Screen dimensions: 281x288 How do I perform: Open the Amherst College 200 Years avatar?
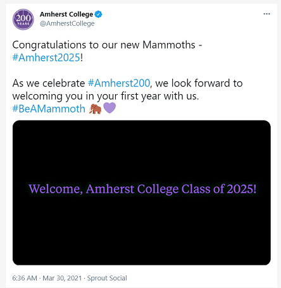[x=23, y=19]
